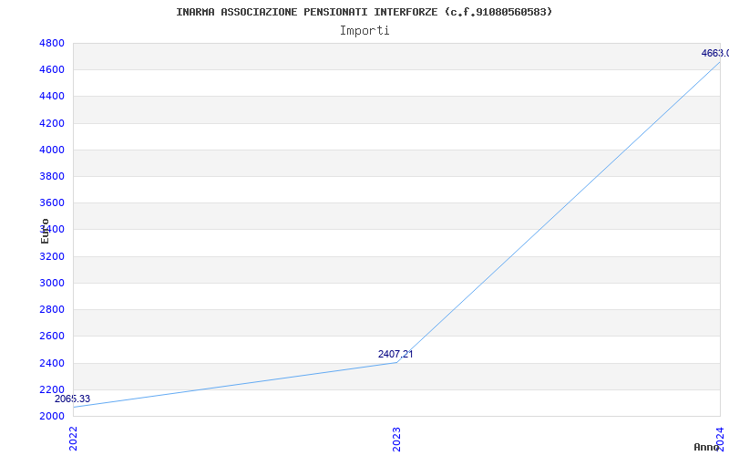
Task: Click the 3800 y-axis value
Action: point(52,176)
